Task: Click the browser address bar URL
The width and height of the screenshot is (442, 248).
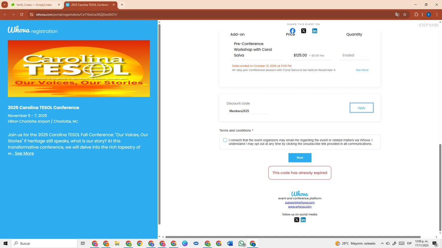Action: click(x=77, y=14)
